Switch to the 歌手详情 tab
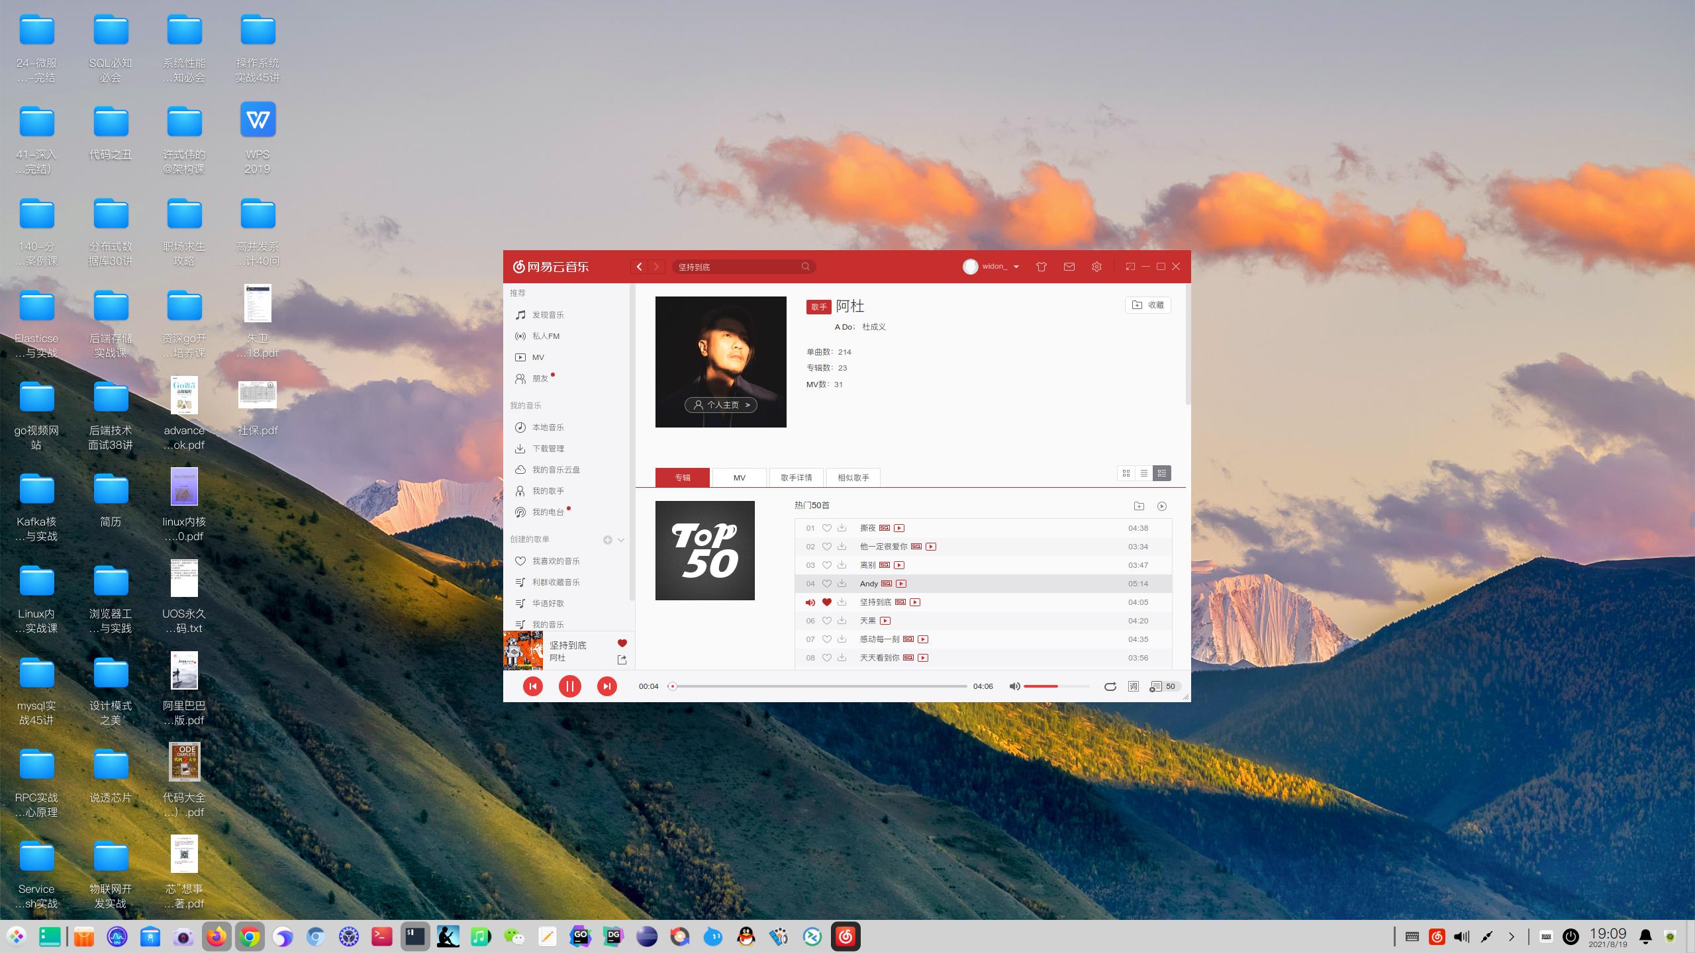This screenshot has width=1695, height=953. click(x=796, y=477)
